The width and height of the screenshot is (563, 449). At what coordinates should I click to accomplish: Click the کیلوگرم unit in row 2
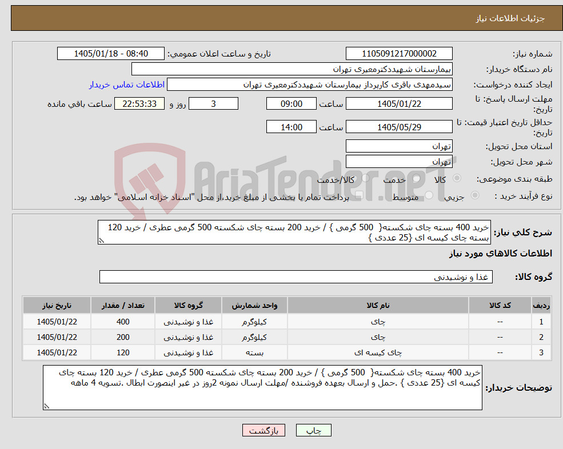coord(254,338)
